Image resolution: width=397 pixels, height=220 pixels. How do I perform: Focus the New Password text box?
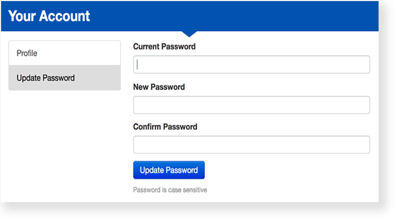coord(251,105)
